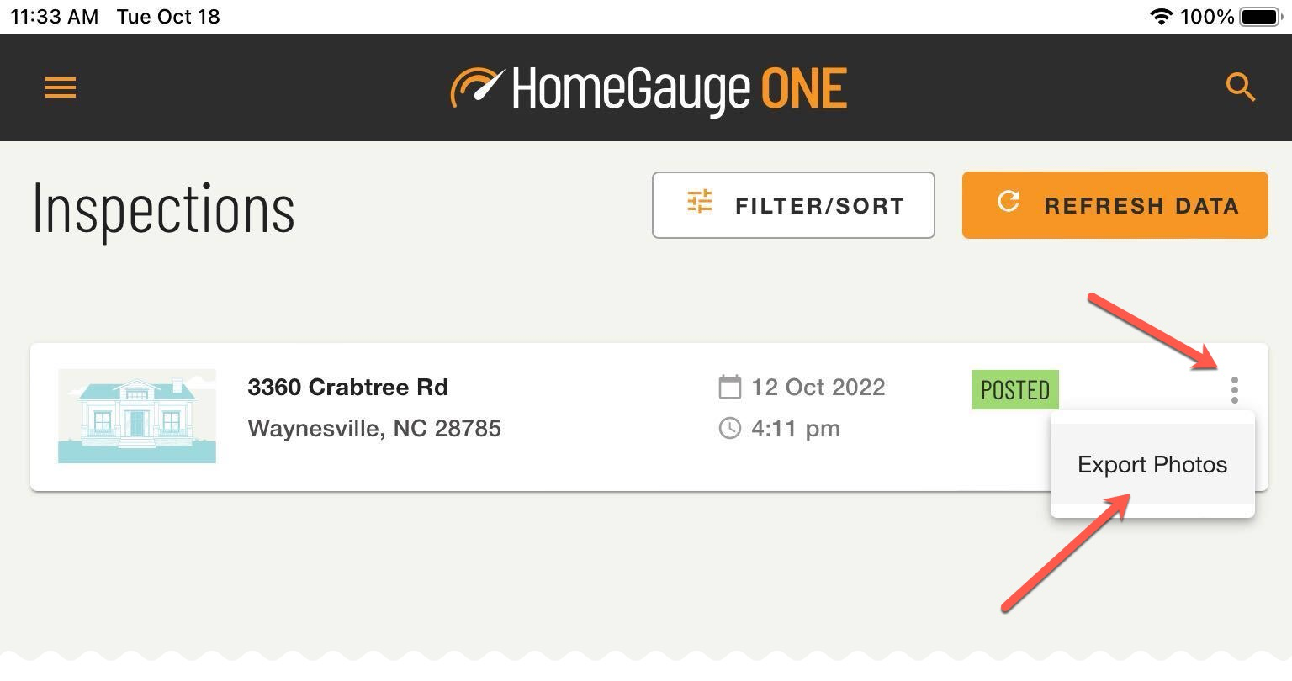
Task: Tap the orange search magnifier icon
Action: (x=1240, y=87)
